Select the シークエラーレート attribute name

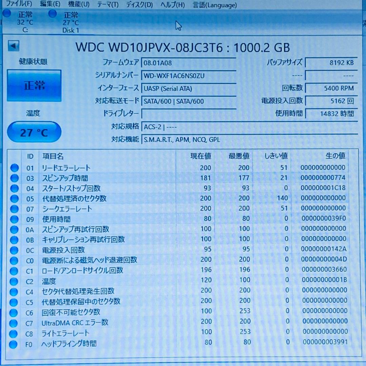67,209
